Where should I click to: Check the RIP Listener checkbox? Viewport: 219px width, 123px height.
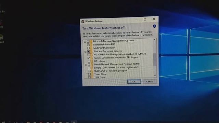coord(89,61)
